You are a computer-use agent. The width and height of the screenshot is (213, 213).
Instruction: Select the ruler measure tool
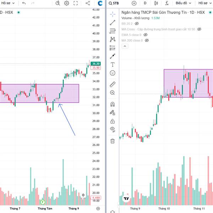(x=113, y=84)
